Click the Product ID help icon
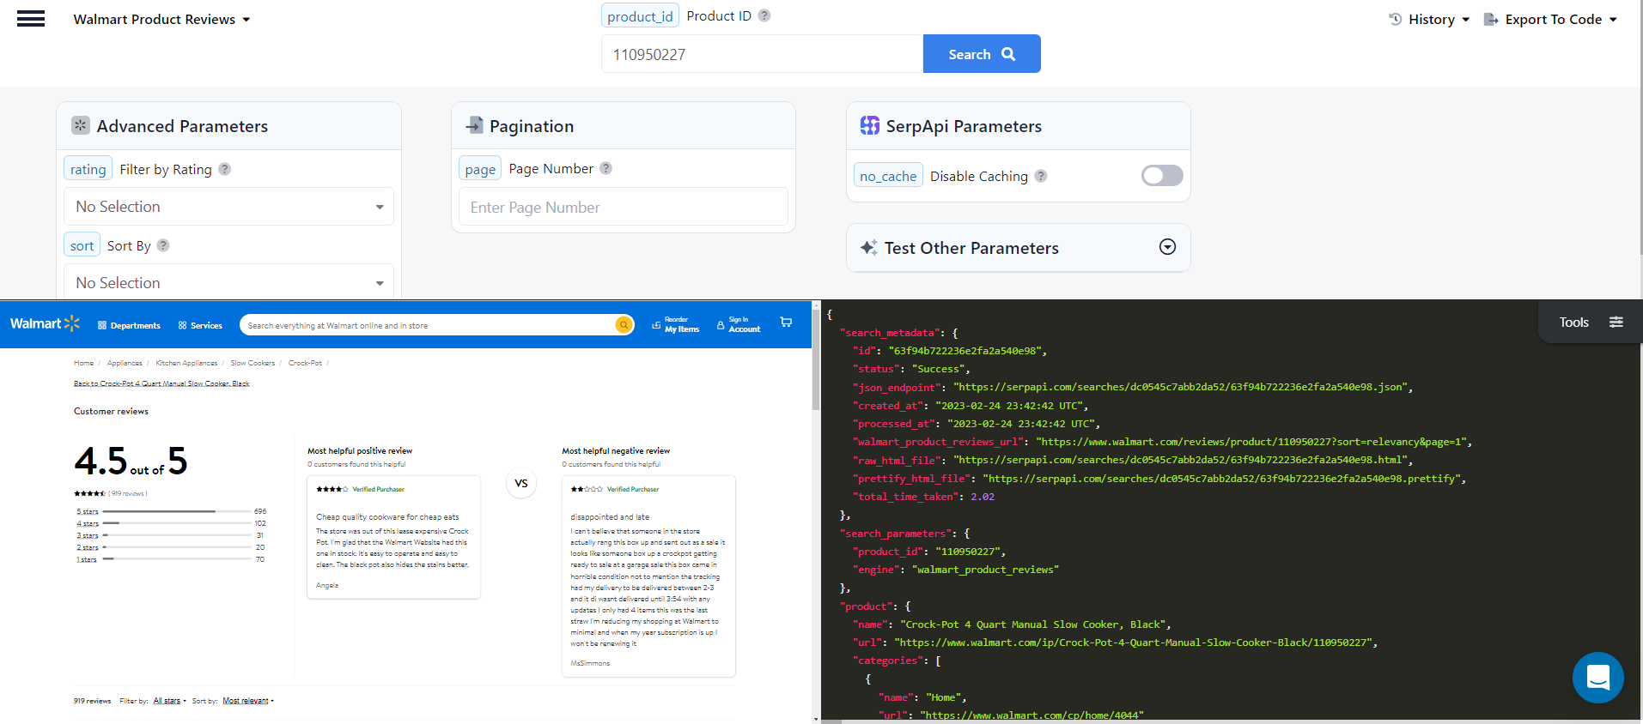This screenshot has width=1643, height=724. tap(764, 15)
